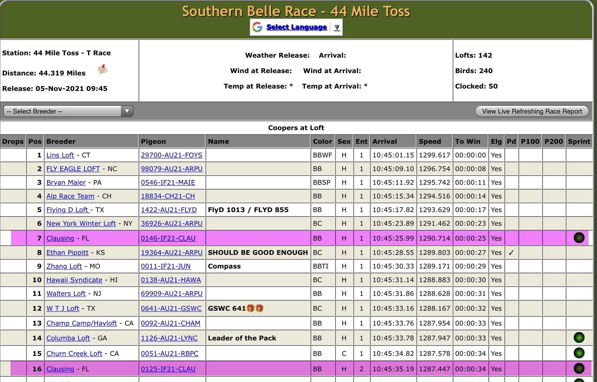Open Hawaii Syndicate breeder link
This screenshot has width=597, height=382.
point(74,280)
